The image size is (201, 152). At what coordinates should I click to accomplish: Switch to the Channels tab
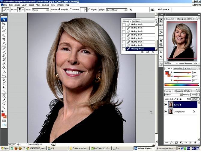(179, 91)
